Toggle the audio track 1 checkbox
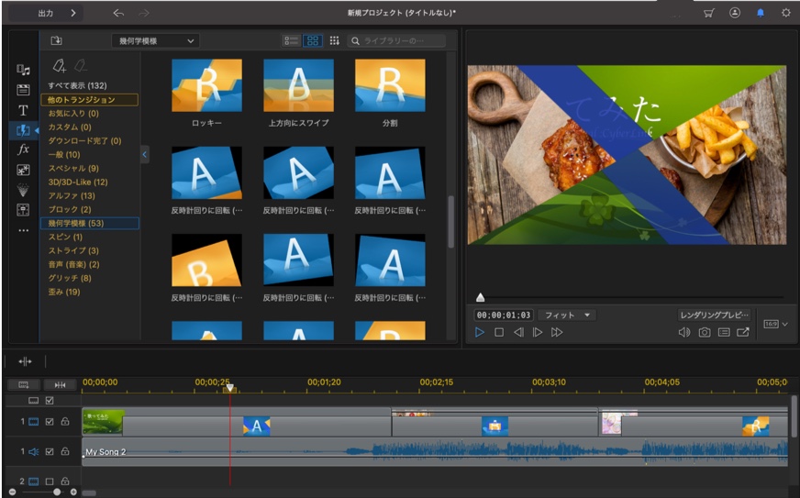This screenshot has height=498, width=800. tap(50, 451)
